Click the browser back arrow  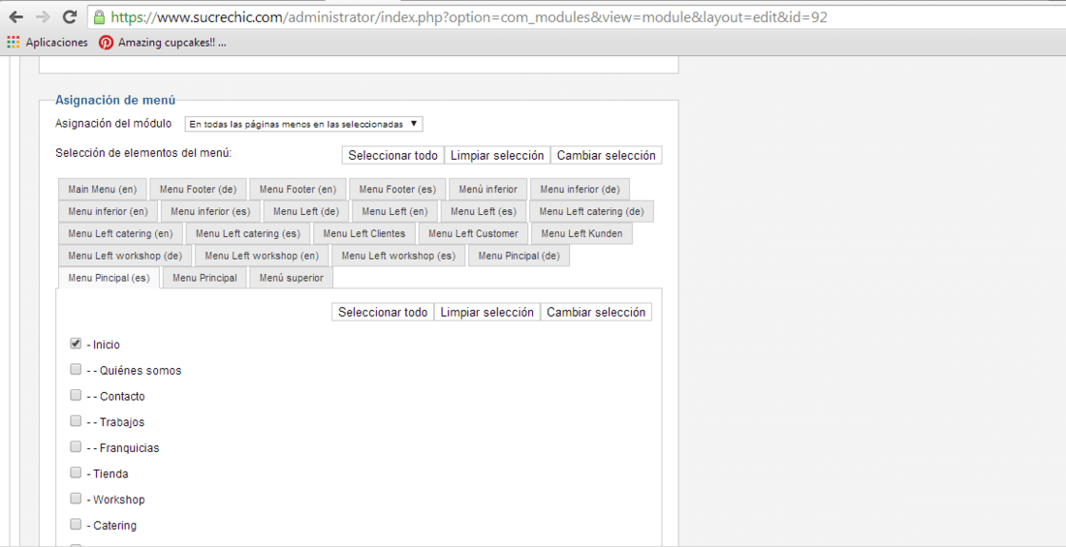(16, 16)
